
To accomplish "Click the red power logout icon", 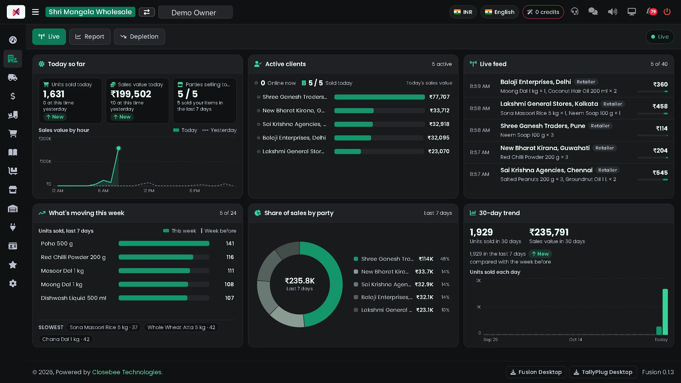I will tap(667, 12).
